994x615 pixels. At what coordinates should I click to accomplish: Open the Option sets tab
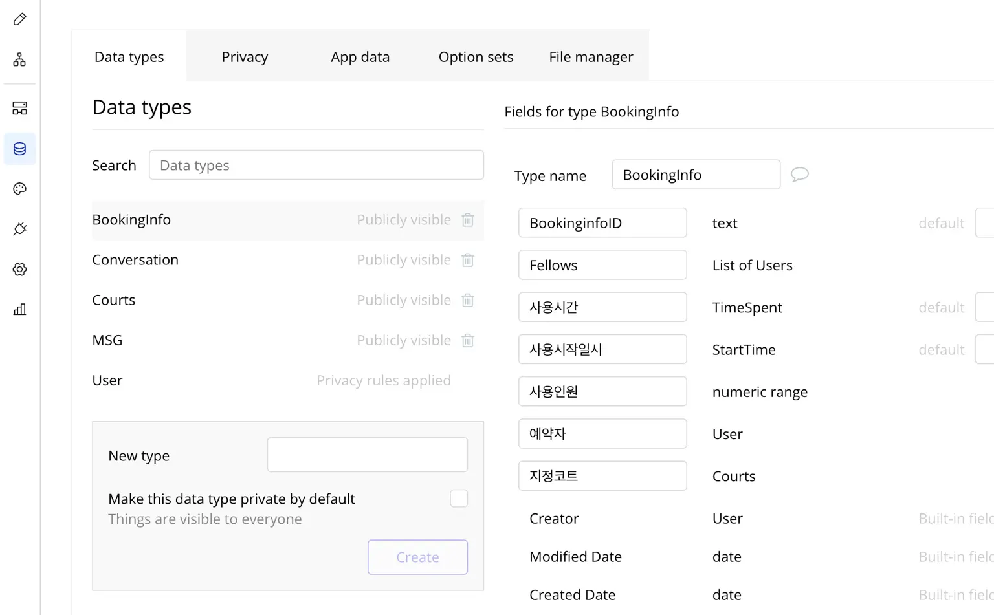pyautogui.click(x=476, y=57)
